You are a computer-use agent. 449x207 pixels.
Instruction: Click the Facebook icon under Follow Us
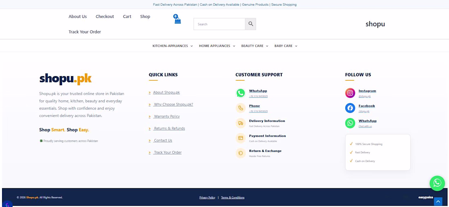click(x=350, y=108)
